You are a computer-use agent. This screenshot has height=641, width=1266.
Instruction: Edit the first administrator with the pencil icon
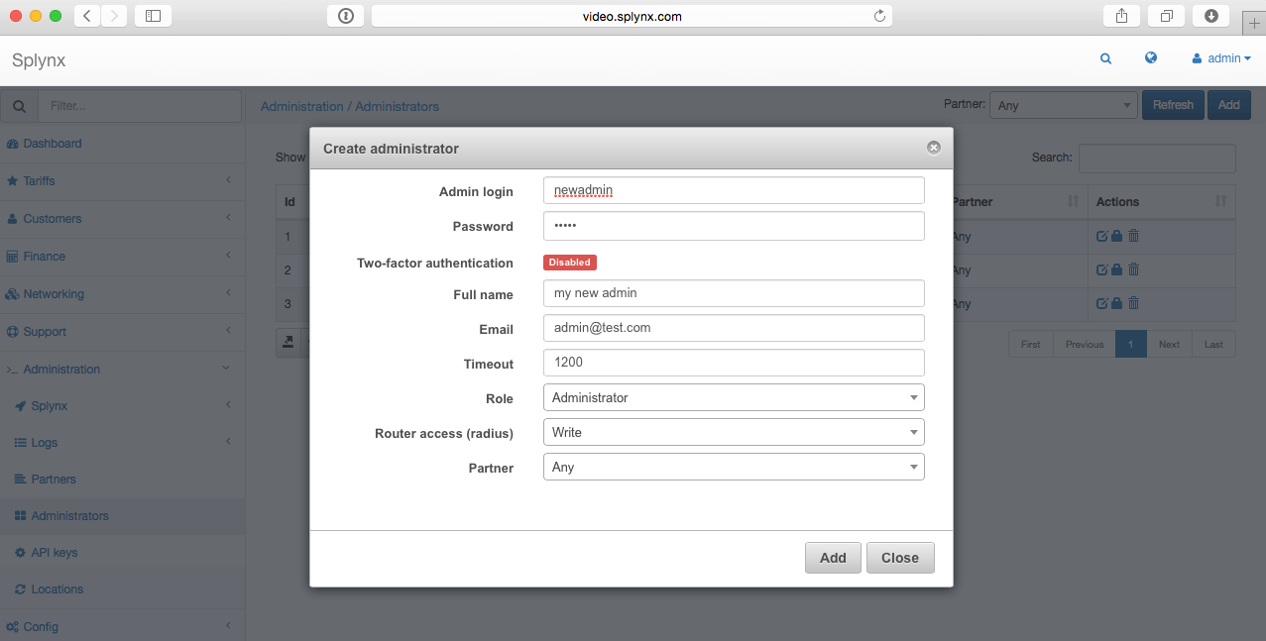pos(1103,236)
